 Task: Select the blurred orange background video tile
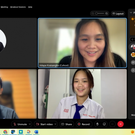[18, 94]
